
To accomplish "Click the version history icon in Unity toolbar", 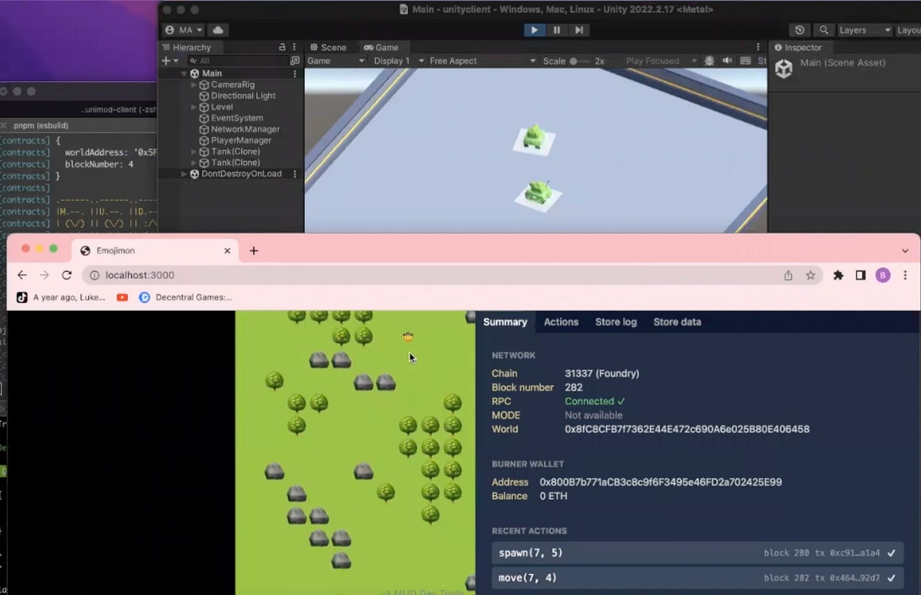I will pyautogui.click(x=800, y=30).
